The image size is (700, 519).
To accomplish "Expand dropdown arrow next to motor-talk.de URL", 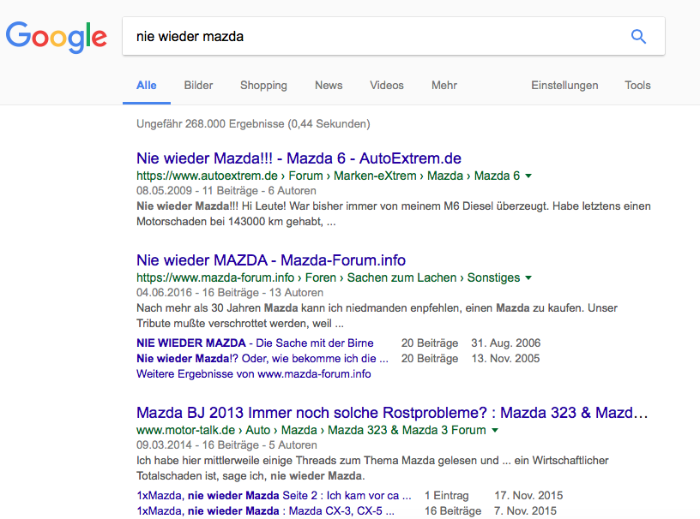I will coord(495,430).
